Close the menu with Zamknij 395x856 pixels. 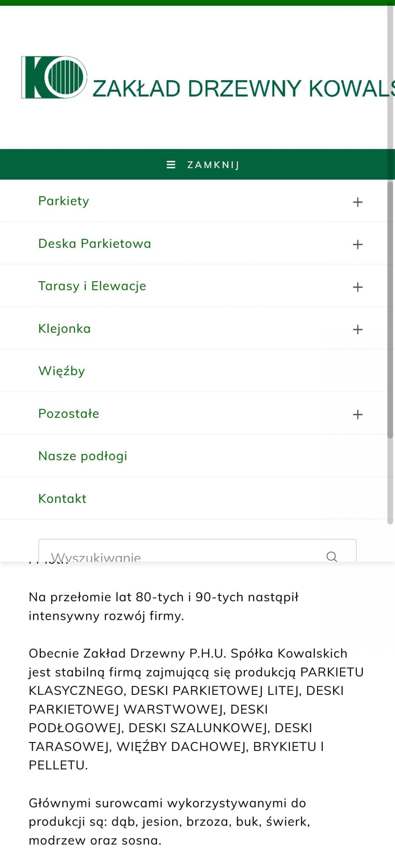213,165
